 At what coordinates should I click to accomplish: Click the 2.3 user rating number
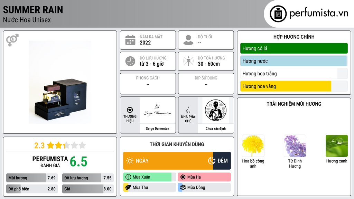click(39, 145)
